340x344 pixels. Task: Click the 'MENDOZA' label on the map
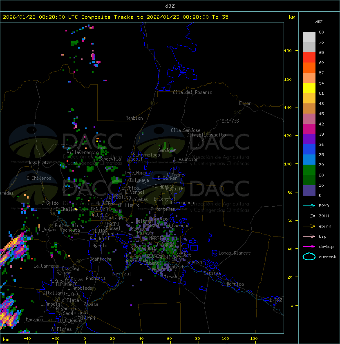(99, 209)
